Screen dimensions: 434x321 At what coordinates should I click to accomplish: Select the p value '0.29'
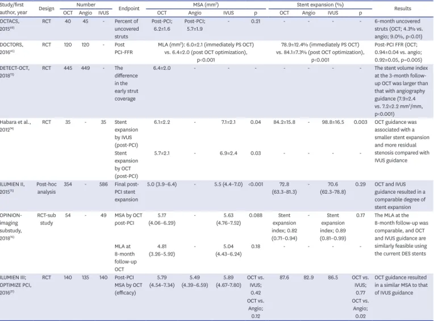(x=360, y=184)
